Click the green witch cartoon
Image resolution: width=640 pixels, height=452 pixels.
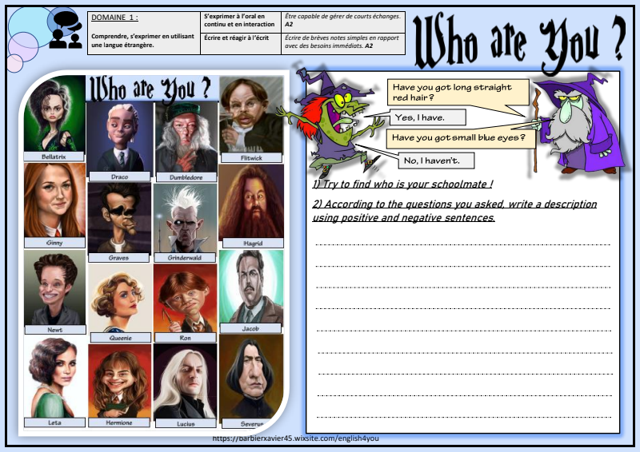click(x=334, y=118)
